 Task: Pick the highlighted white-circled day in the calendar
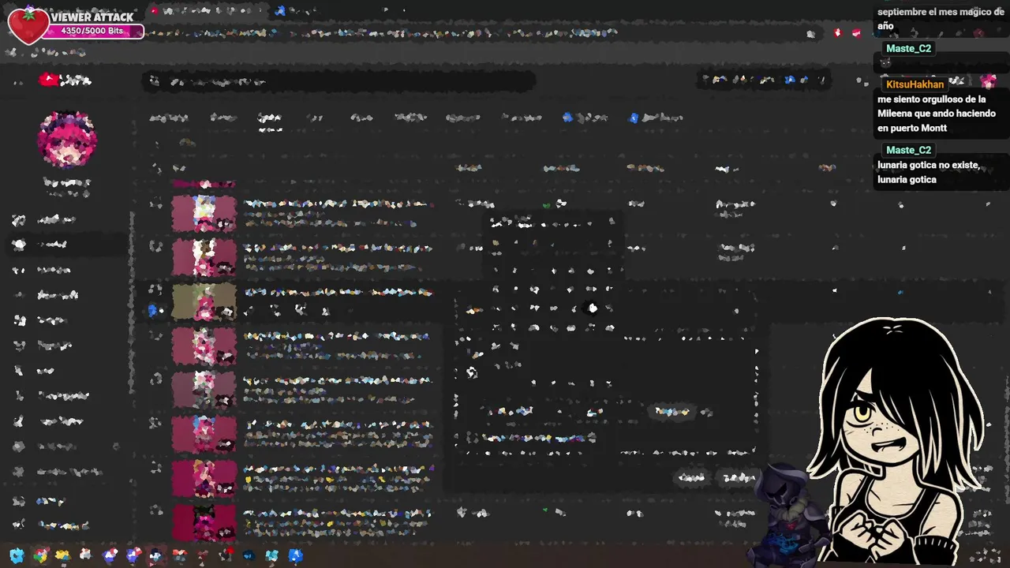593,308
